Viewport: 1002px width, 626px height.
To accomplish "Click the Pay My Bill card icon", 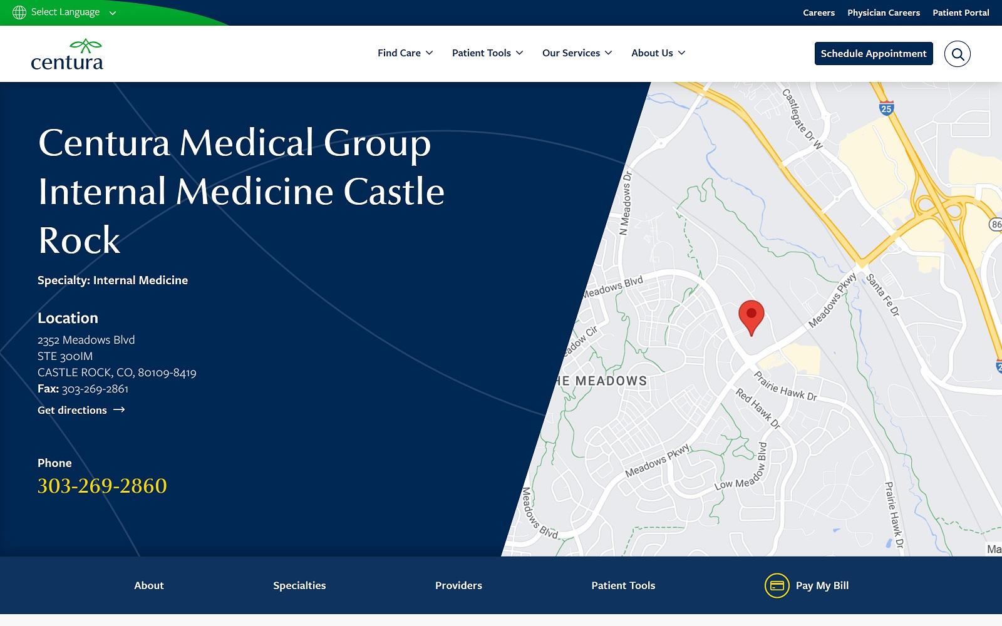I will point(777,586).
